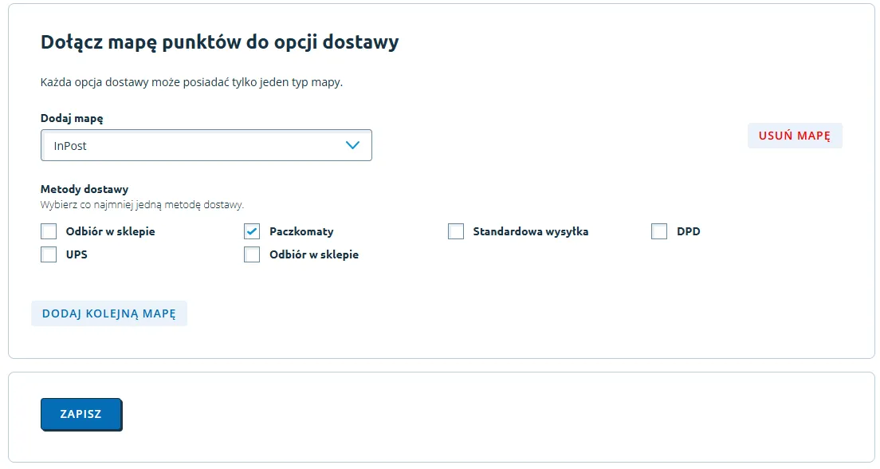Click the DPD label text
The height and width of the screenshot is (469, 880).
pos(688,231)
